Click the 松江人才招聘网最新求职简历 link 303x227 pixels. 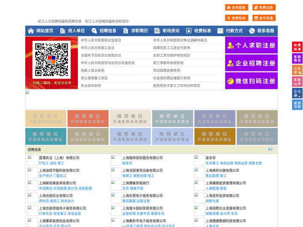click(x=107, y=21)
